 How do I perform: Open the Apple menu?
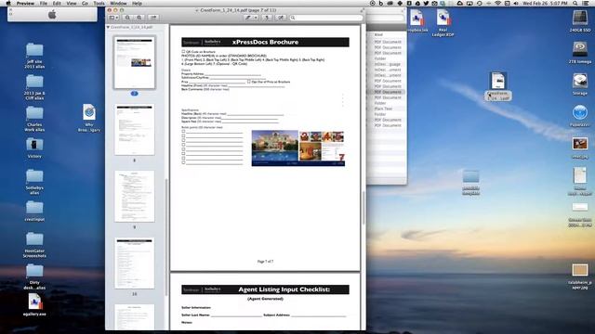(8, 3)
